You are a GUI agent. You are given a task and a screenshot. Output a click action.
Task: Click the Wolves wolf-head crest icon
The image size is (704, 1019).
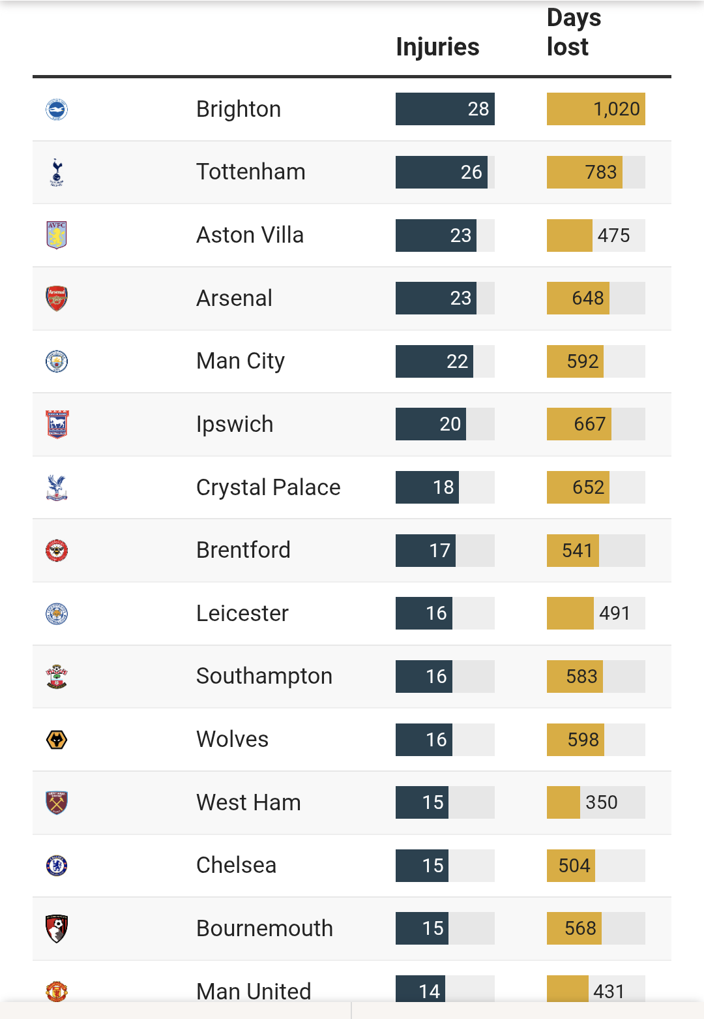pos(57,739)
